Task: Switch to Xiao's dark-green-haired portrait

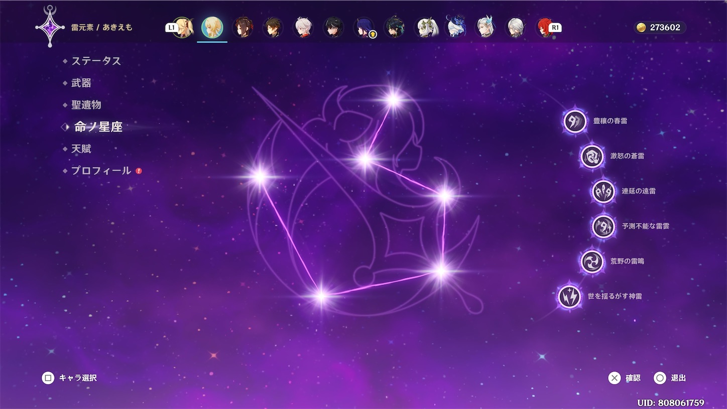Action: [395, 27]
